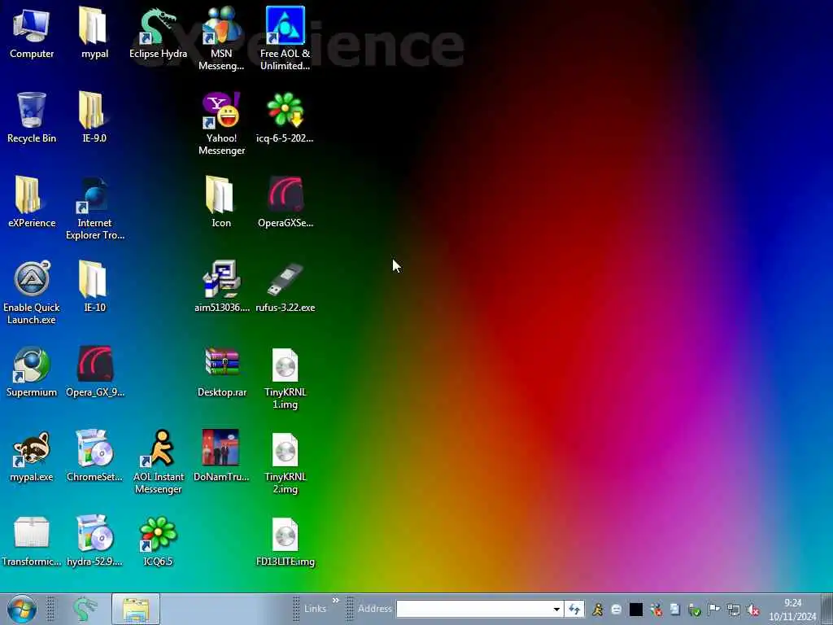Image resolution: width=833 pixels, height=625 pixels.
Task: Select the Desktop.rar archive
Action: 221,371
